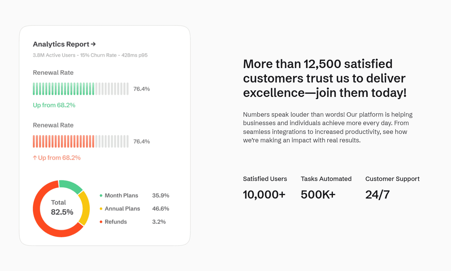Click the green dot next to Month Plans
Image resolution: width=451 pixels, height=271 pixels.
coord(101,195)
